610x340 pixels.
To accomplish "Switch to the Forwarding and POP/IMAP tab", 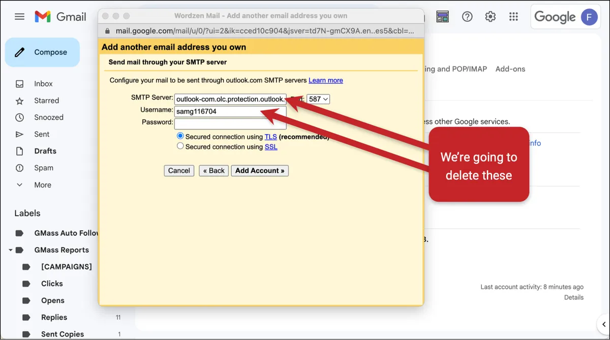I will [456, 69].
